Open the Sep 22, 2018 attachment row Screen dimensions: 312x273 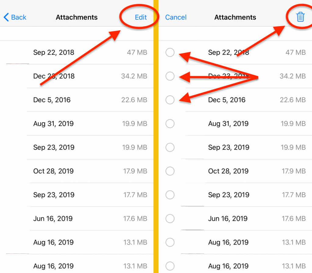coord(76,52)
